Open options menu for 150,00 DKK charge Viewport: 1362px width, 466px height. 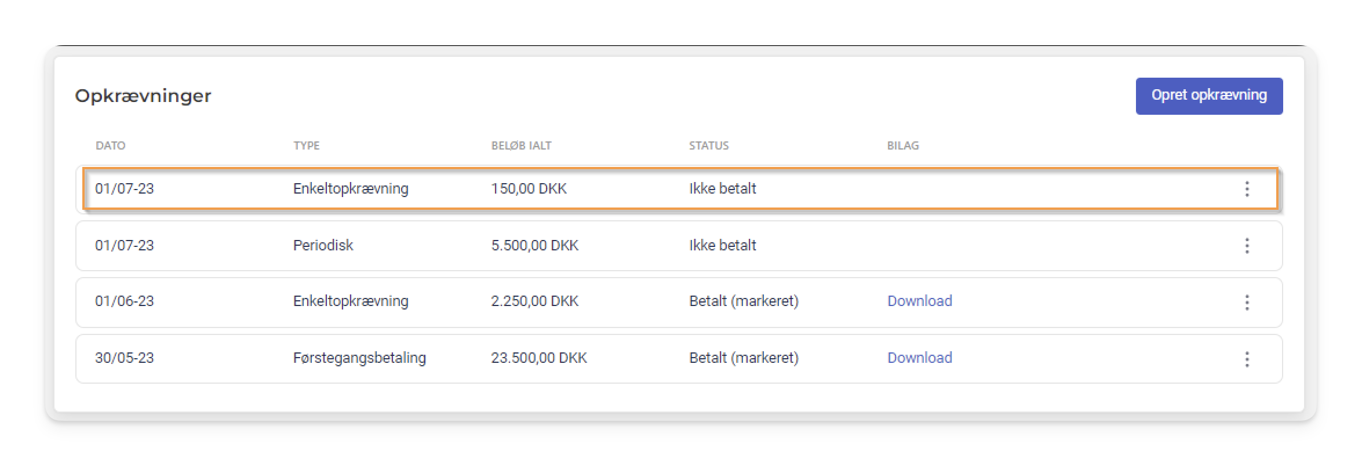click(x=1247, y=189)
